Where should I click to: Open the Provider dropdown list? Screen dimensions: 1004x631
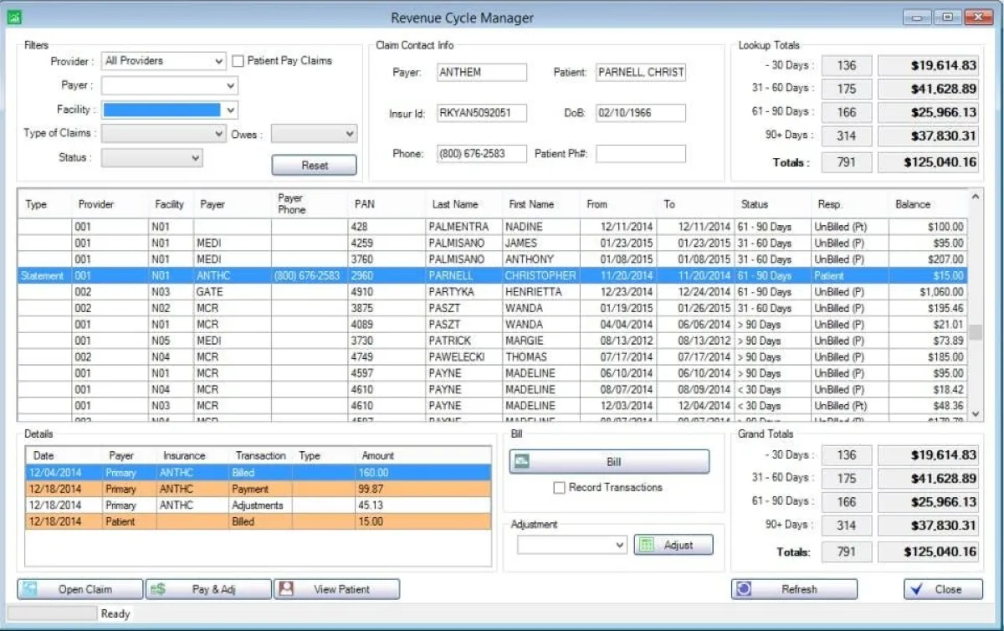[218, 61]
